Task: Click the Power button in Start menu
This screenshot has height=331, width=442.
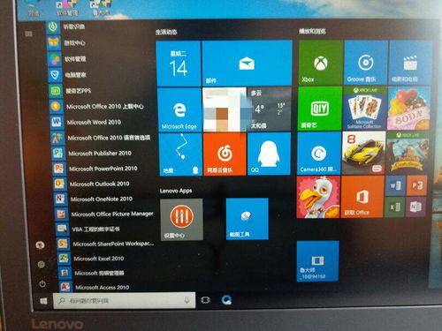Action: [42, 284]
